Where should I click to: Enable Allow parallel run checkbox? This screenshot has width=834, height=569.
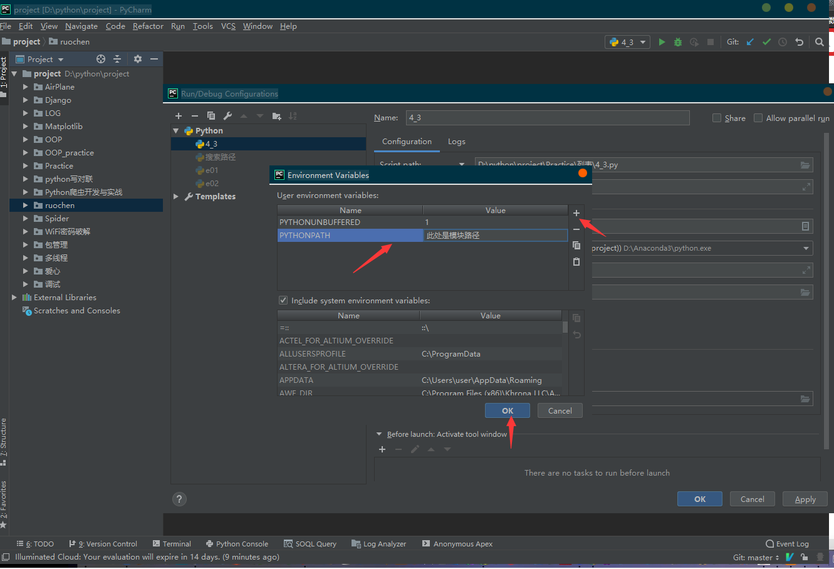(758, 118)
